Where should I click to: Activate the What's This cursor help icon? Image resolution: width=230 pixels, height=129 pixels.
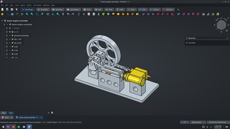pyautogui.click(x=17, y=10)
